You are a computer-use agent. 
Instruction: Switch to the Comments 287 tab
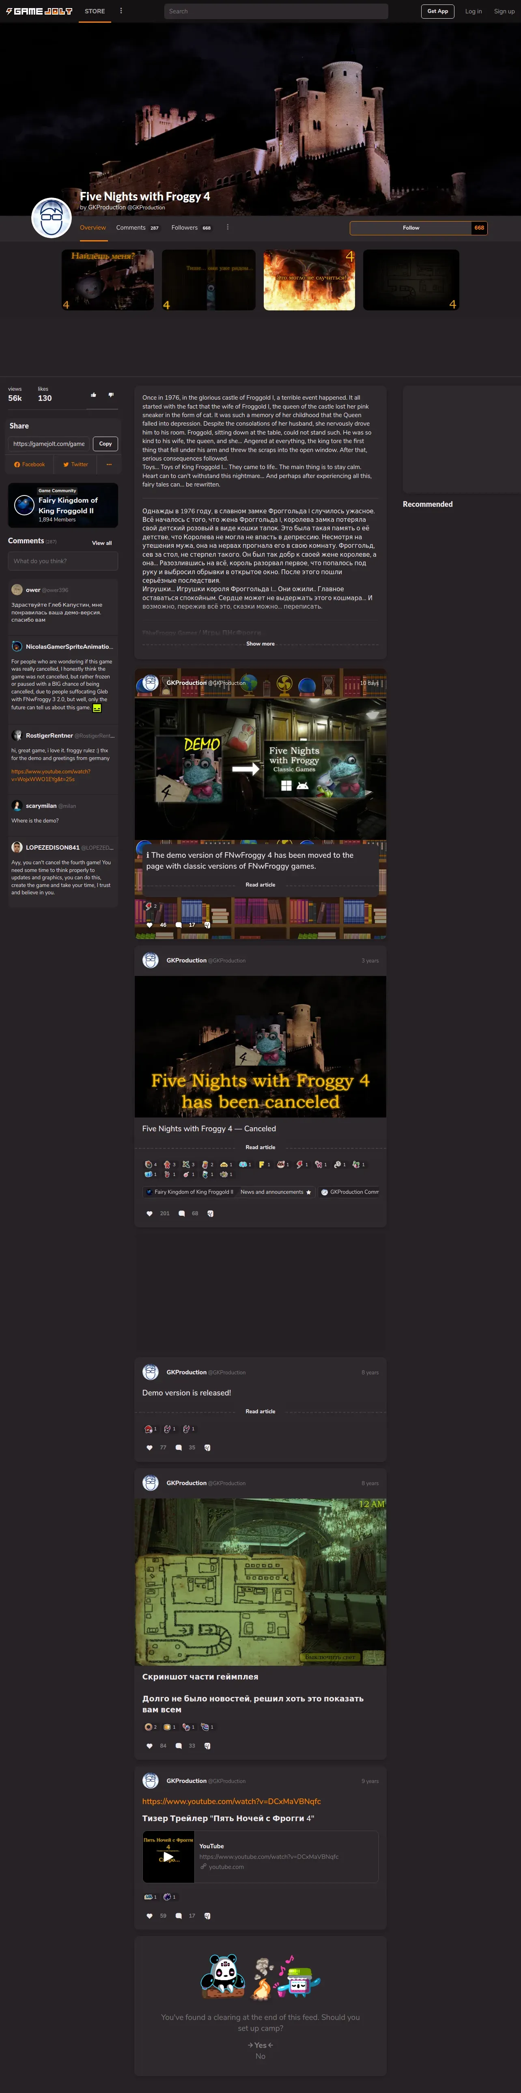(x=138, y=228)
